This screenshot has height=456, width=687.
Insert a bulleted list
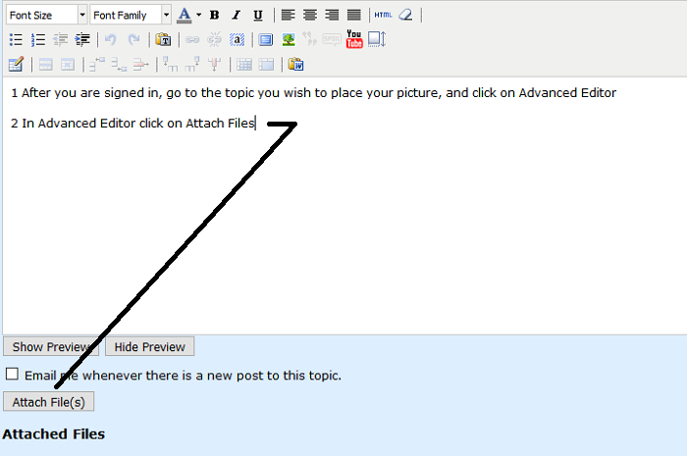pyautogui.click(x=16, y=40)
